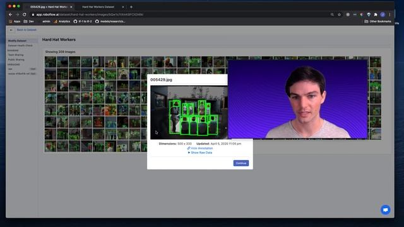The height and width of the screenshot is (227, 404).
Task: Open the admin bookmark
Action: pos(46,21)
